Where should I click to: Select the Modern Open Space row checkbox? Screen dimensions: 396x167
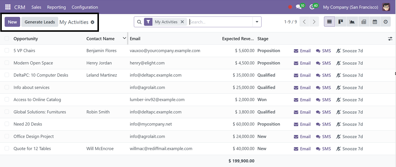coord(7,63)
